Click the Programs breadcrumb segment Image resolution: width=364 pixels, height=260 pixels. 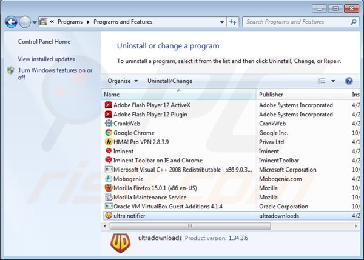click(70, 22)
